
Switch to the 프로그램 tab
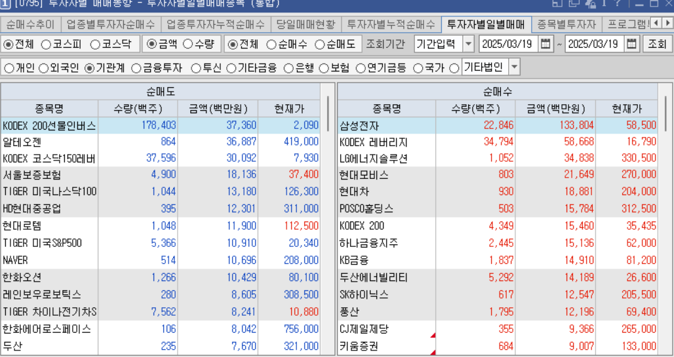coord(626,24)
